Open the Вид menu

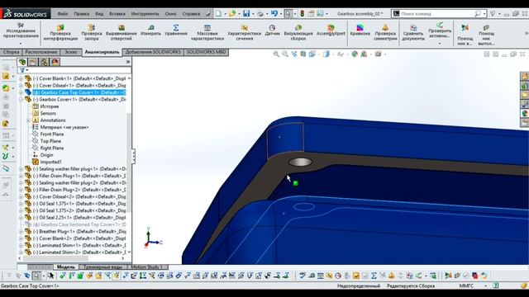click(x=99, y=14)
